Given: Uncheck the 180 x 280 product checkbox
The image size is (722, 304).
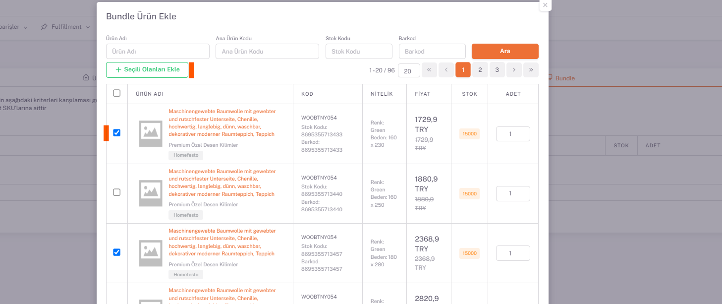Looking at the screenshot, I should [117, 252].
